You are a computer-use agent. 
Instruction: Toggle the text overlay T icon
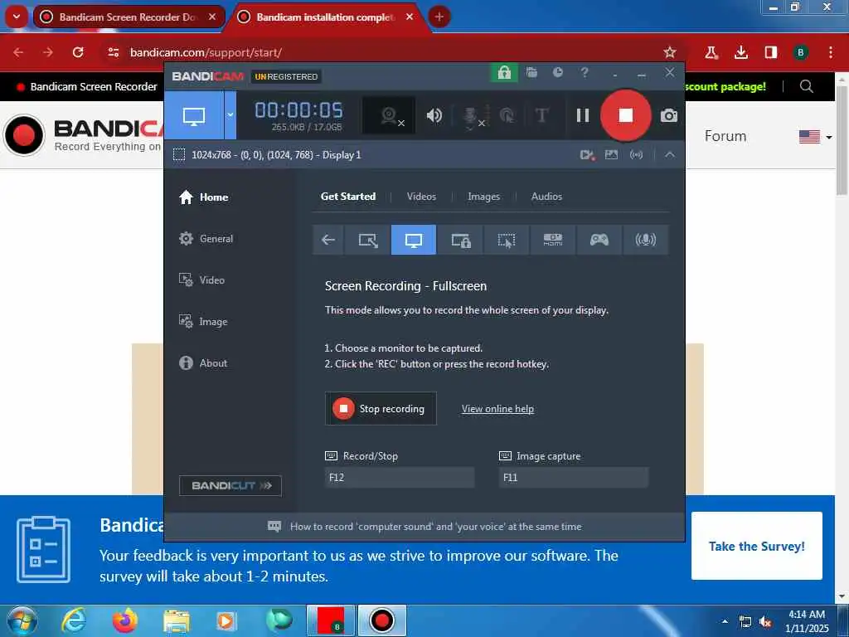(x=541, y=115)
